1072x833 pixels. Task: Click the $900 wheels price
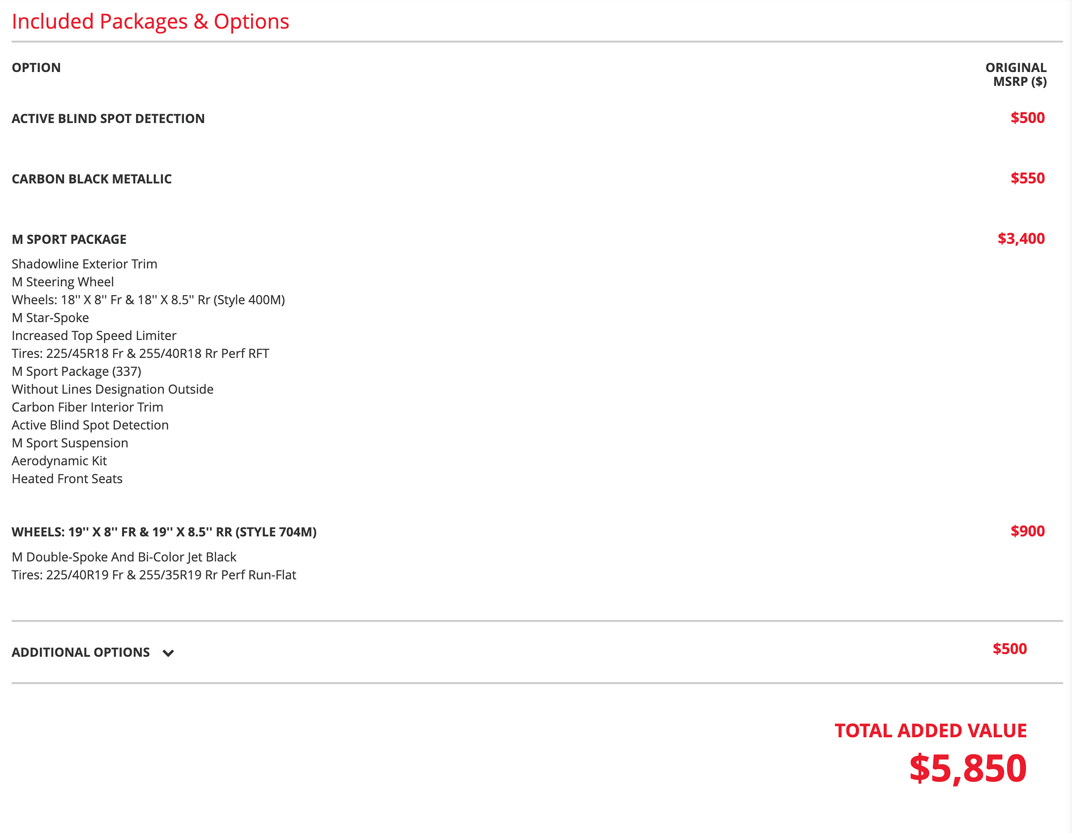(x=1027, y=531)
